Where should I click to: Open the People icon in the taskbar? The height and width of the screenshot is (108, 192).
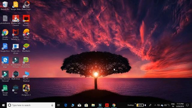click(150, 105)
